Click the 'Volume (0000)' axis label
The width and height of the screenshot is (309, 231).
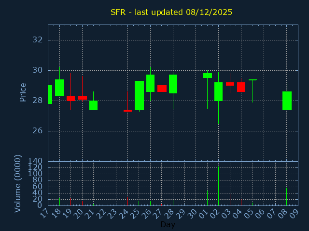pyautogui.click(x=18, y=183)
